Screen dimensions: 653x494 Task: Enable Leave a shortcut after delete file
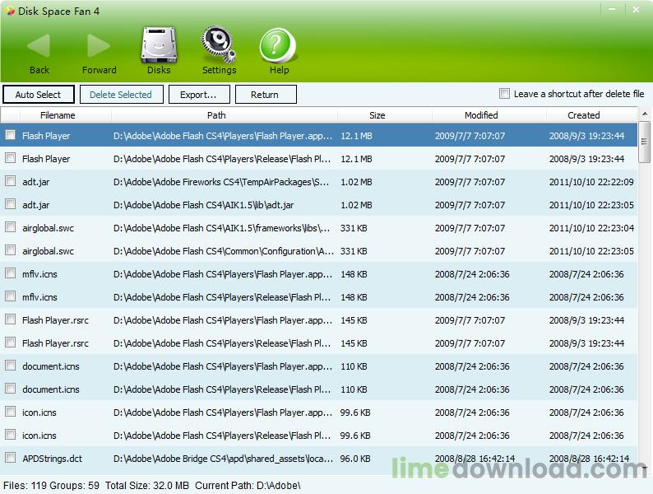(x=504, y=93)
